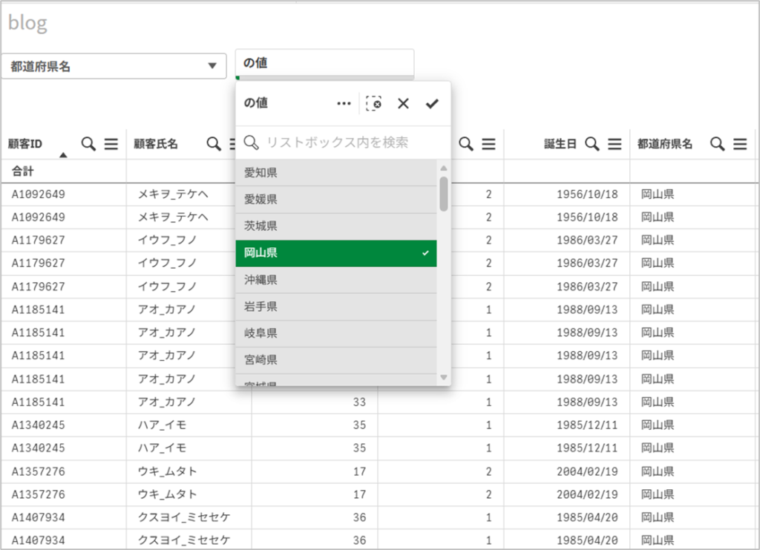Confirm selection with the checkmark icon
760x550 pixels.
[432, 104]
